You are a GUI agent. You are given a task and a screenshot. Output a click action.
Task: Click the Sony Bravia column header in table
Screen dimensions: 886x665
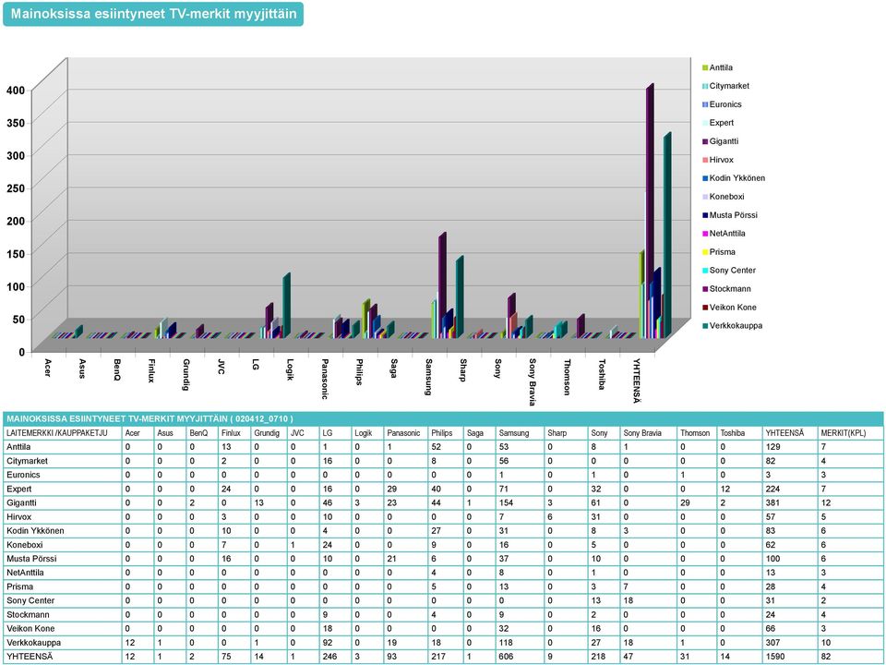tap(642, 433)
